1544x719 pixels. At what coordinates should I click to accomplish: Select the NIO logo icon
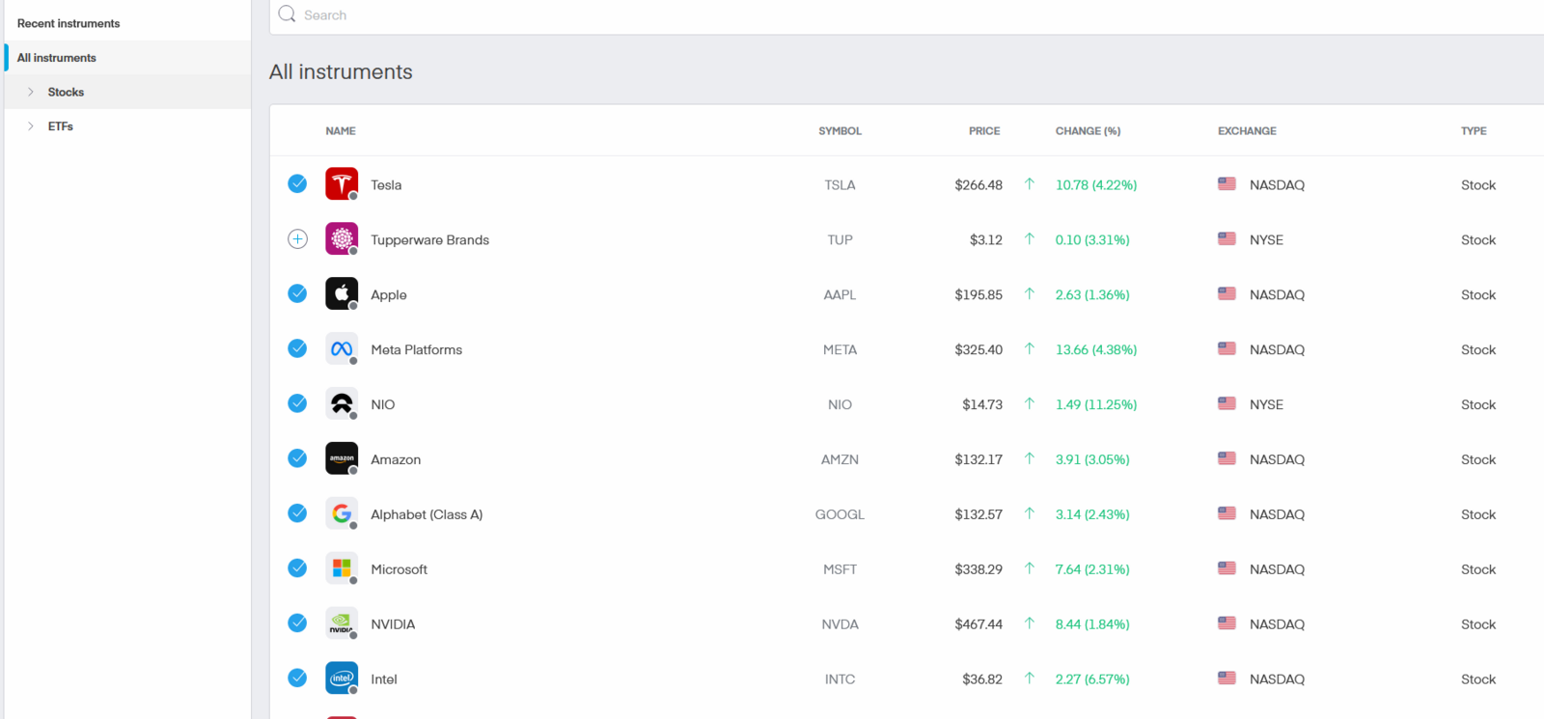[342, 403]
